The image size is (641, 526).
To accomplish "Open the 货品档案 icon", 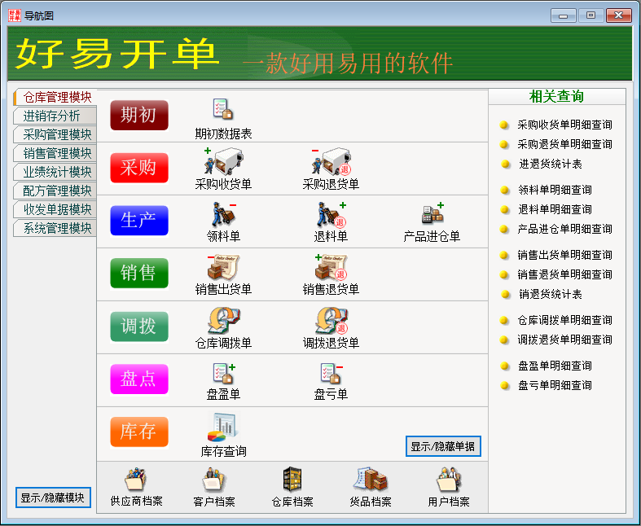I will click(371, 480).
